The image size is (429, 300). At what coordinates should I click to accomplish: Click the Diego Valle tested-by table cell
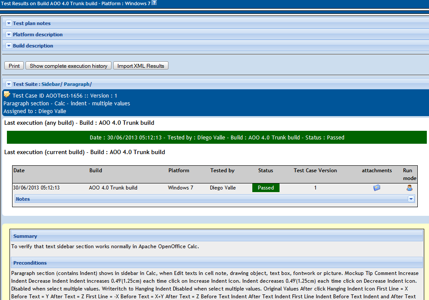click(222, 188)
